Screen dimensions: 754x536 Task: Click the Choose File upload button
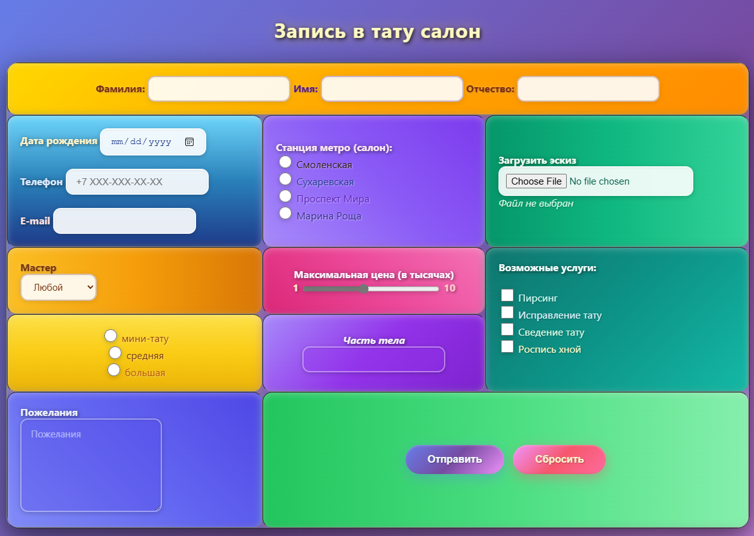coord(536,181)
